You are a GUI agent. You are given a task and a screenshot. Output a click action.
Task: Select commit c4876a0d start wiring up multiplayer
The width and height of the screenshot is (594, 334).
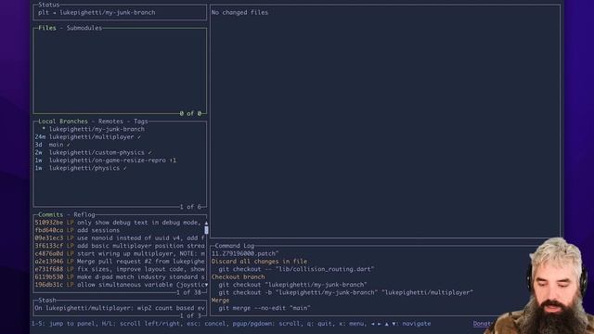pyautogui.click(x=120, y=253)
